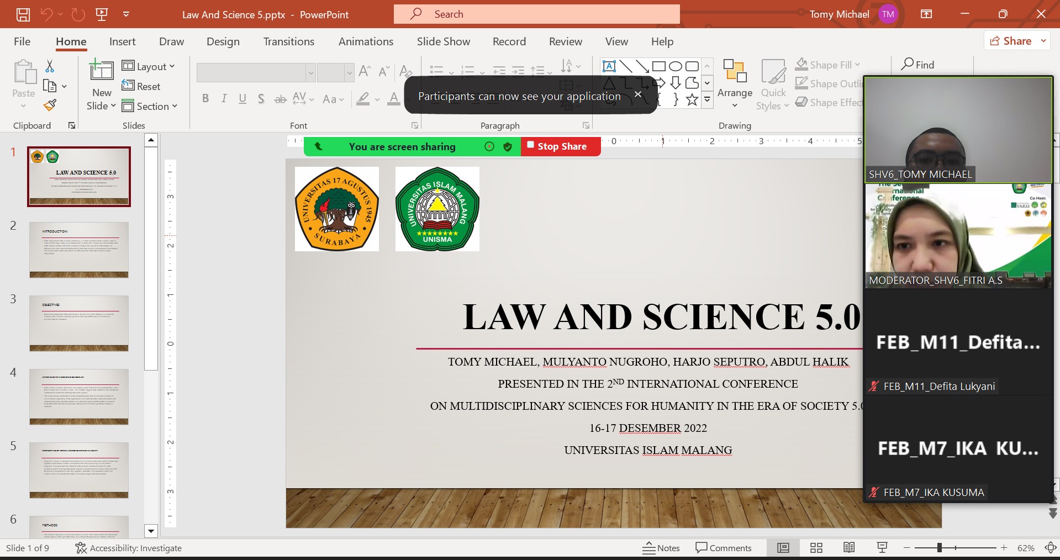Click the Share button
This screenshot has width=1060, height=560.
tap(1011, 41)
